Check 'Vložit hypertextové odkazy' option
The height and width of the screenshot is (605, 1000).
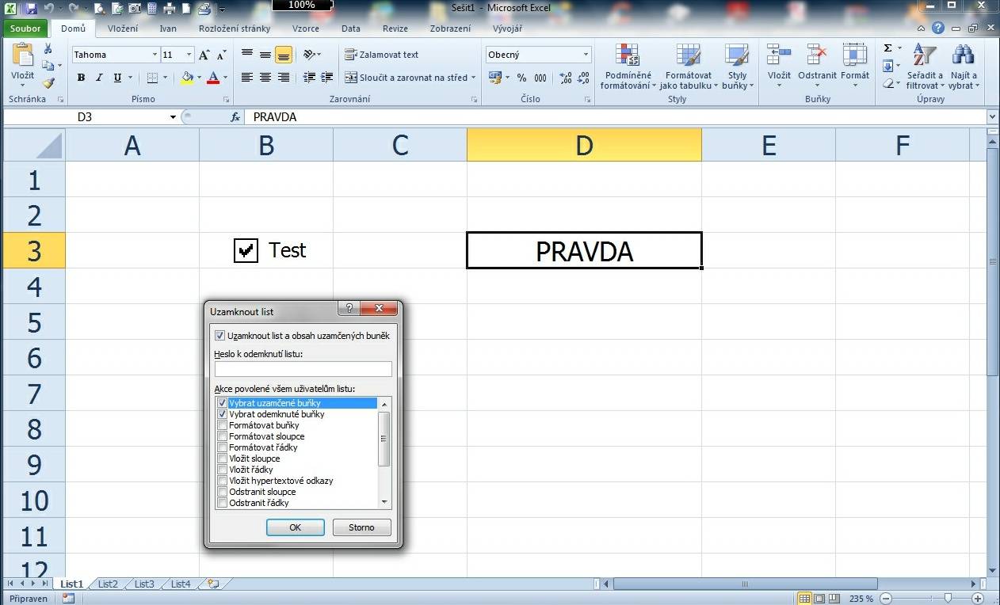(x=222, y=481)
